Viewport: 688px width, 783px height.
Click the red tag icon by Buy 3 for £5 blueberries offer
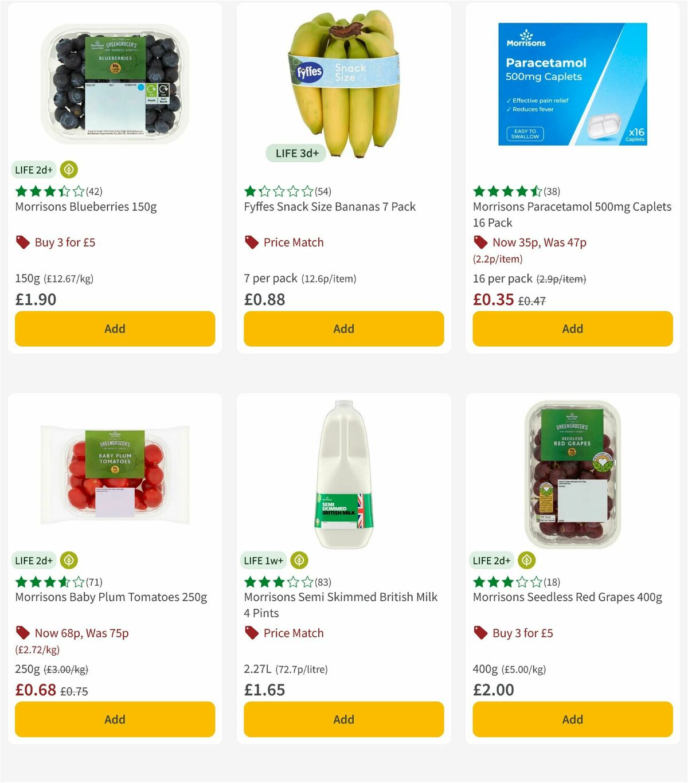click(x=24, y=242)
